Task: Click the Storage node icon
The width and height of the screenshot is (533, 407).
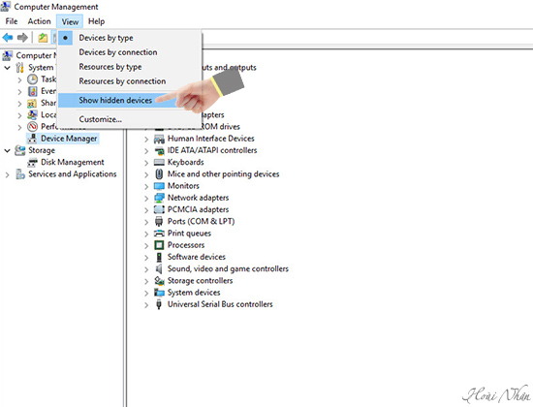Action: 20,150
